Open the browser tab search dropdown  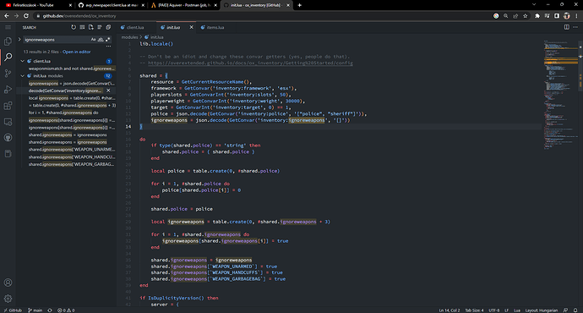point(534,4)
